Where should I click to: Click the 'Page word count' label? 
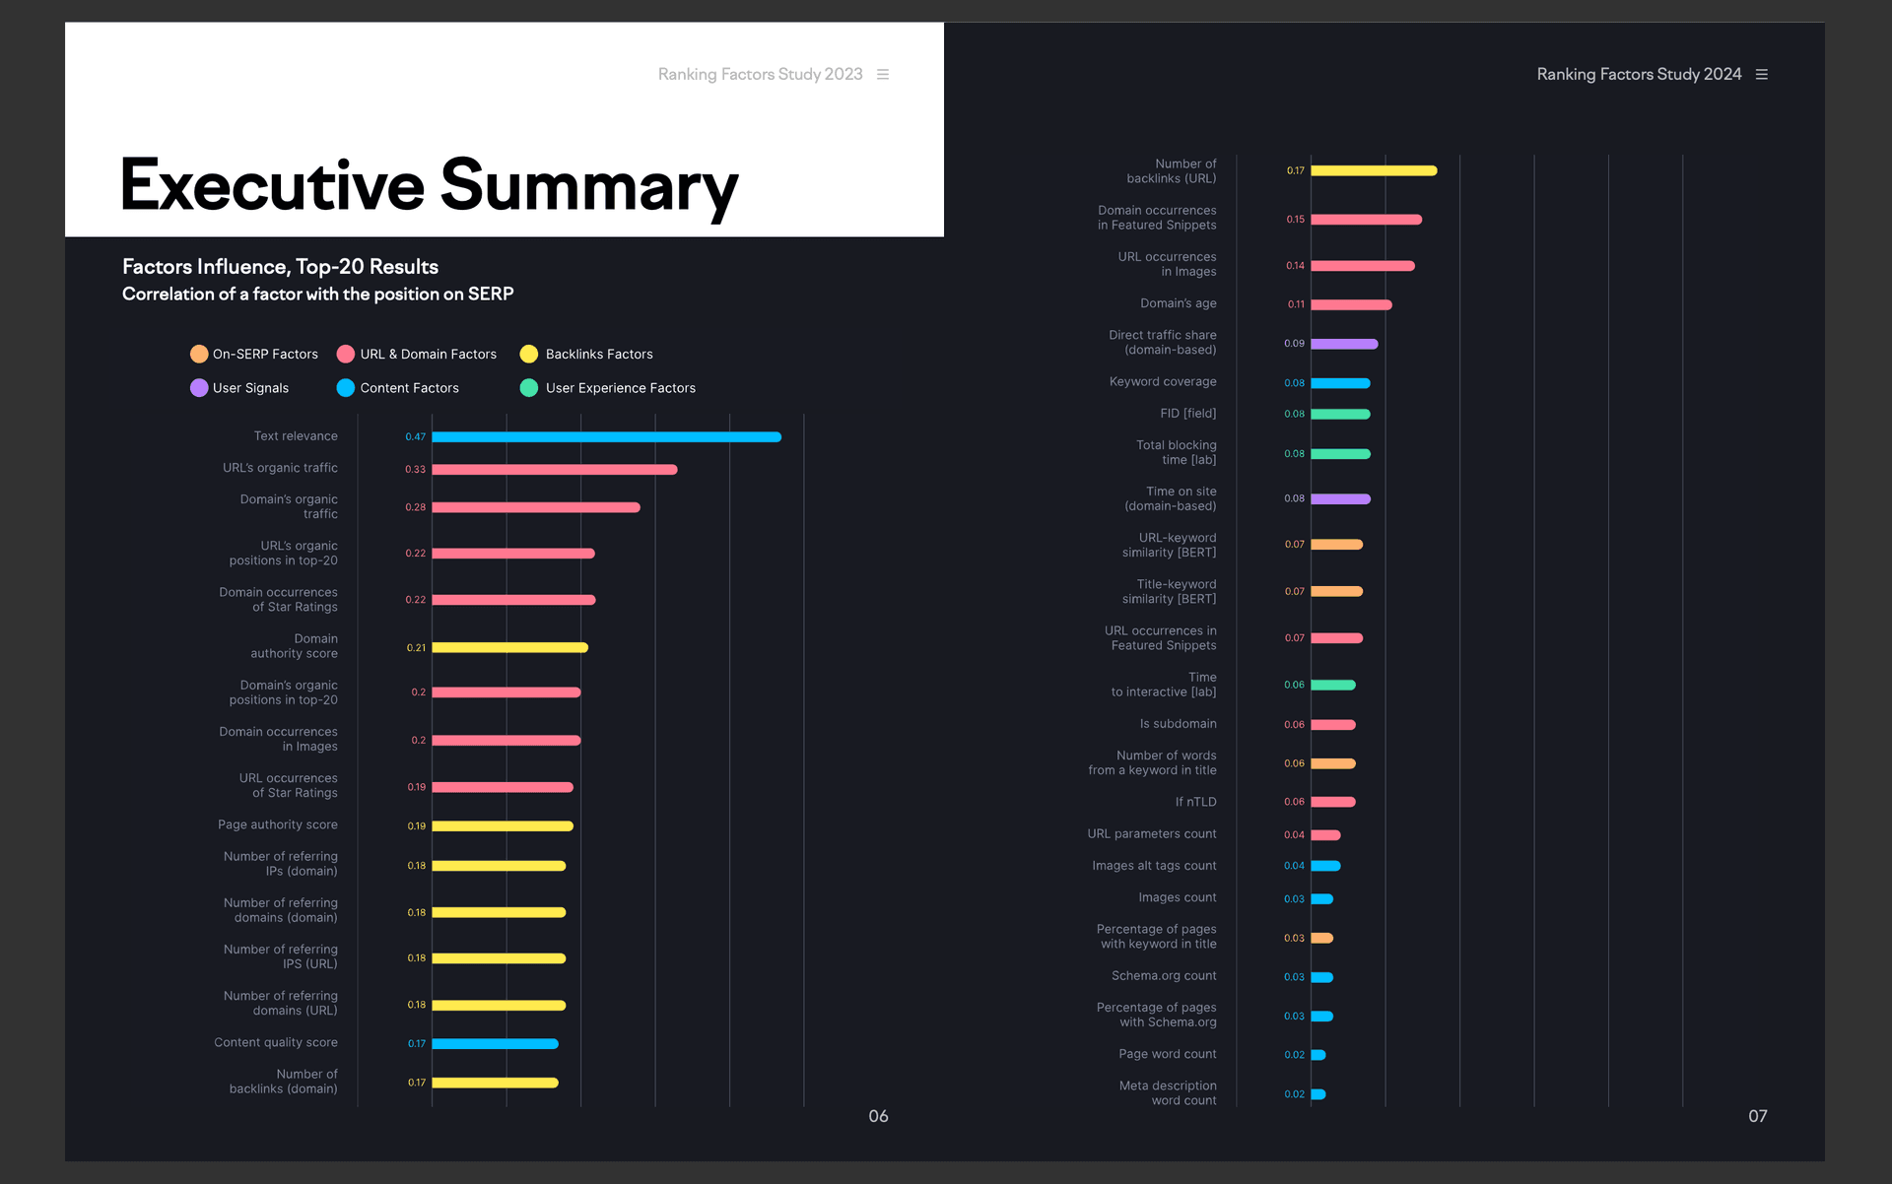(1168, 1054)
